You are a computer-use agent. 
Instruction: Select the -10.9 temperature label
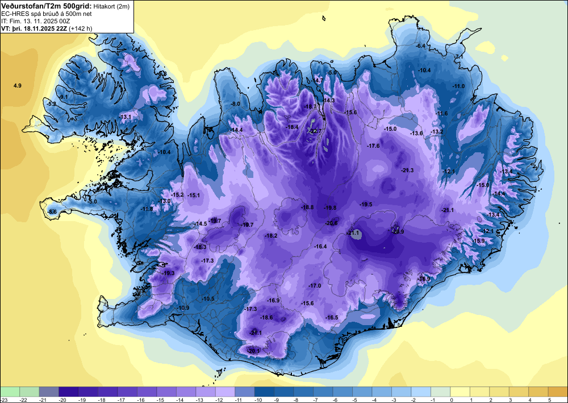[x=183, y=308]
